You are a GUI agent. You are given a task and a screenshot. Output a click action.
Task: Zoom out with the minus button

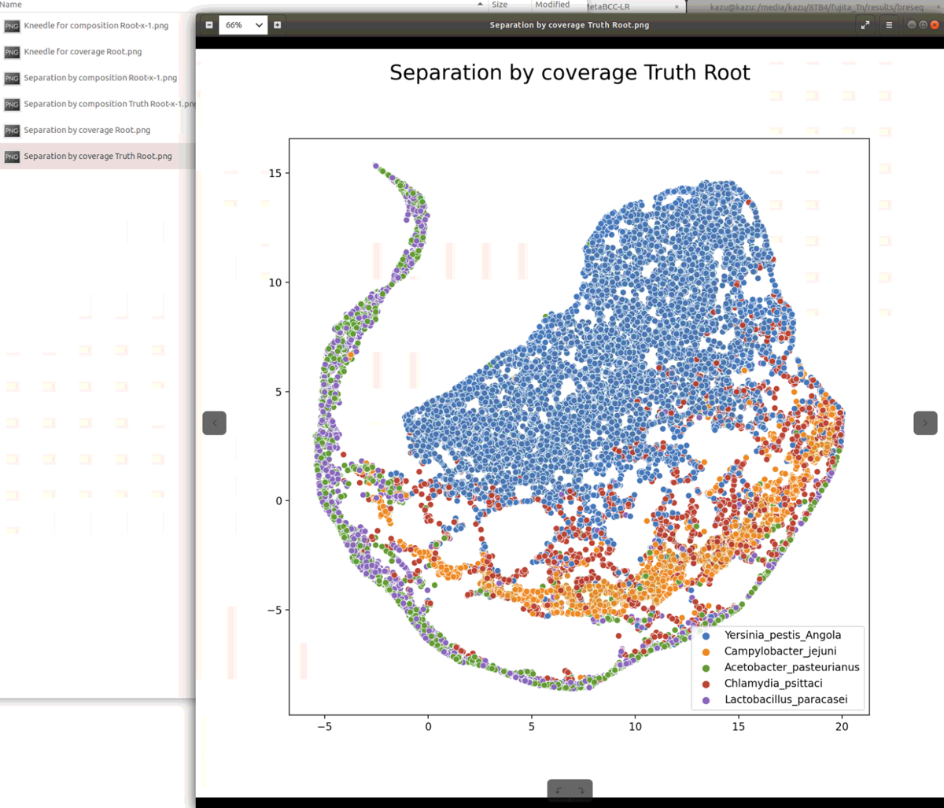click(209, 25)
